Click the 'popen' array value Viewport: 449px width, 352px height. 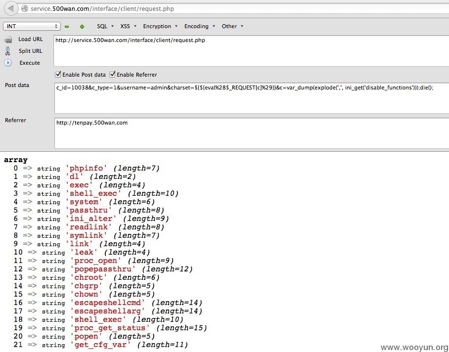(86, 336)
